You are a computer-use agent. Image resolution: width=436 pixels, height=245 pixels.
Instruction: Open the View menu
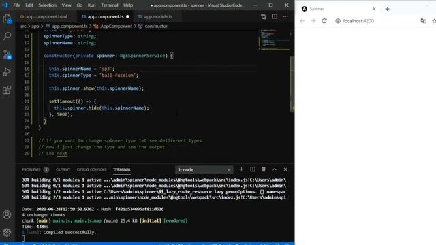click(66, 5)
